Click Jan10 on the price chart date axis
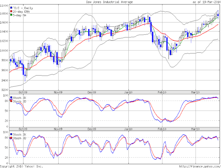This screenshot has width=221, height=168. pyautogui.click(x=128, y=92)
